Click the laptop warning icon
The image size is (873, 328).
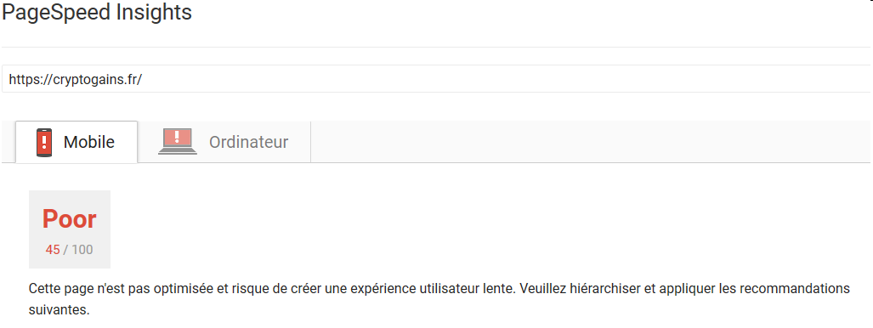point(177,141)
